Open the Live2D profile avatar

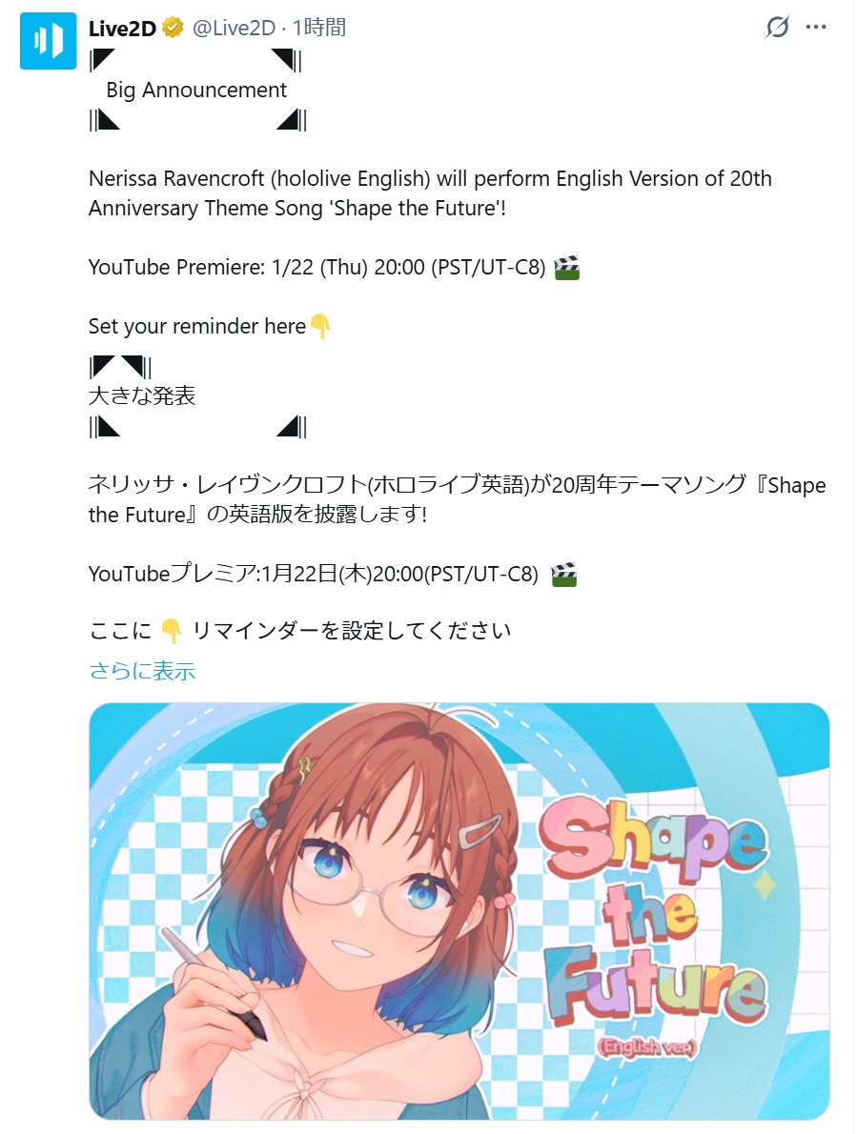pos(48,40)
